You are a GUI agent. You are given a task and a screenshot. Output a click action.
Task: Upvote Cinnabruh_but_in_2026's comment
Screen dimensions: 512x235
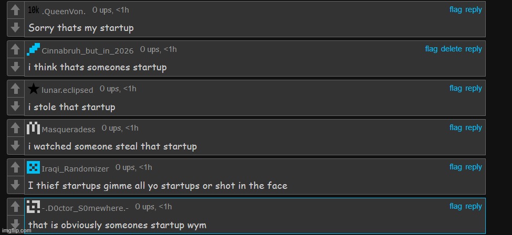coord(16,50)
